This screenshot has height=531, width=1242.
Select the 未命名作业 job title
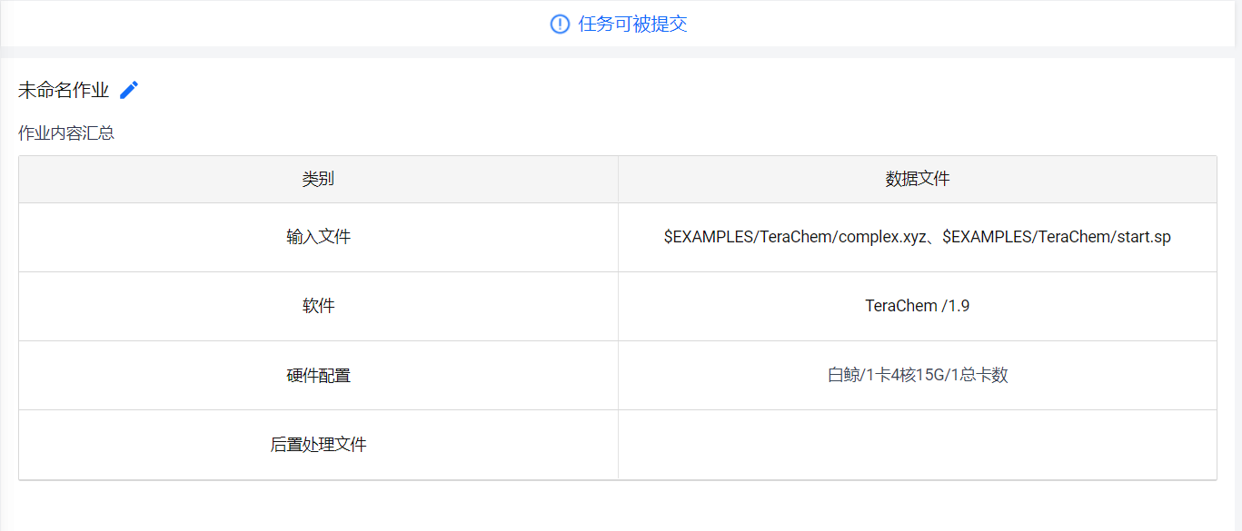pos(64,91)
